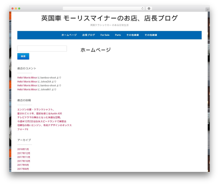Click the round icon button right of address bar
Viewport: 219px width, 185px height.
(149, 8)
